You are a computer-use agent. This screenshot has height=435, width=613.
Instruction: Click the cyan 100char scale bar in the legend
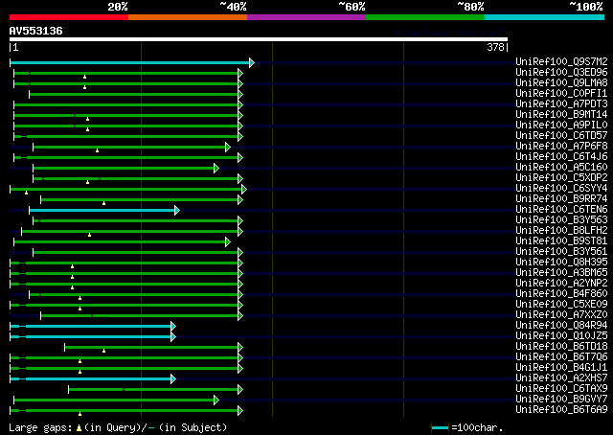(440, 427)
